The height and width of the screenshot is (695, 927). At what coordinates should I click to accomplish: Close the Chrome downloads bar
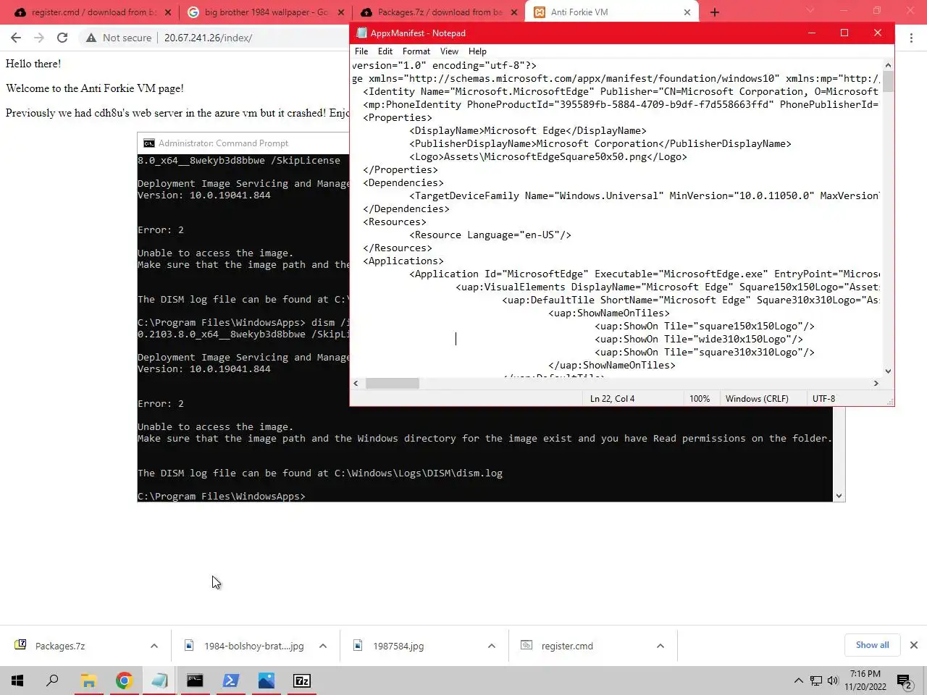click(x=914, y=645)
